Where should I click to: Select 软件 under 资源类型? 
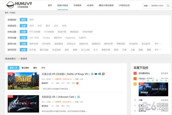pyautogui.click(x=32, y=20)
